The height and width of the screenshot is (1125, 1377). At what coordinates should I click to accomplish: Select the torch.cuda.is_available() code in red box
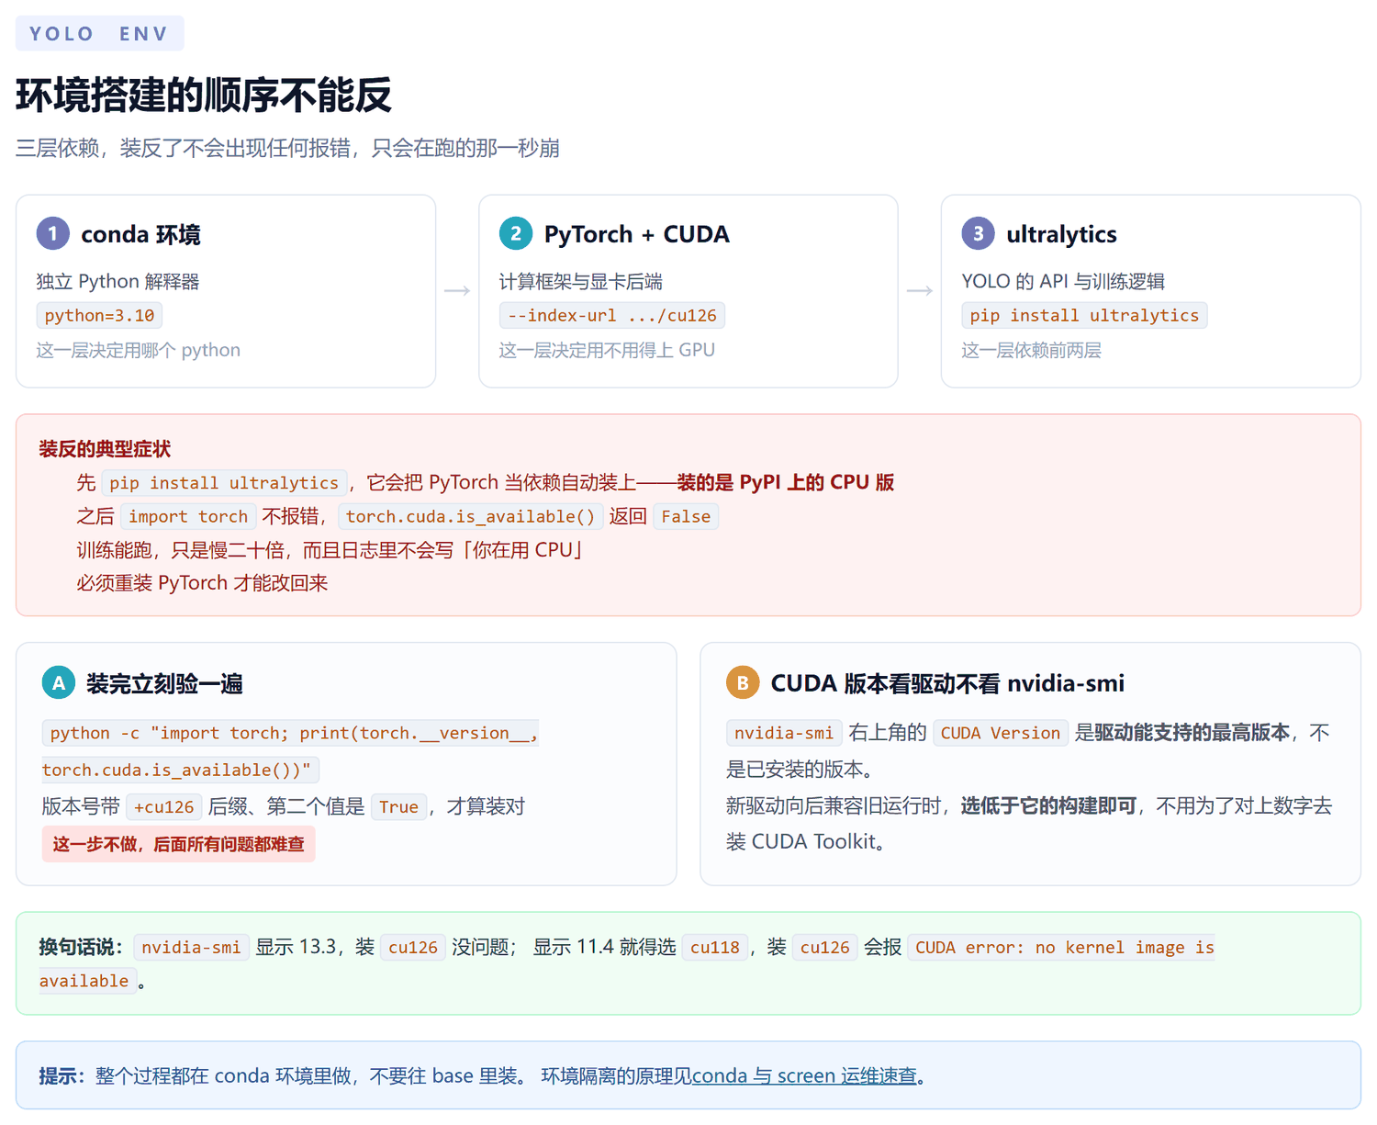tap(471, 516)
